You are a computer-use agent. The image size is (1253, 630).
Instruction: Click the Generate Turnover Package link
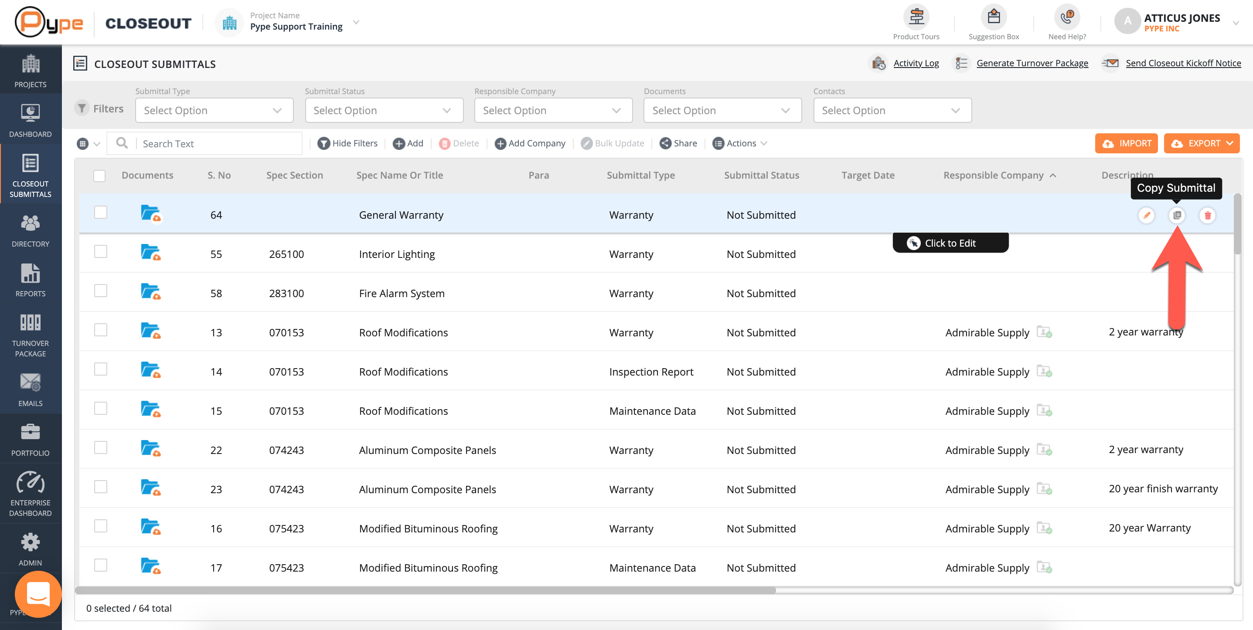click(x=1032, y=63)
